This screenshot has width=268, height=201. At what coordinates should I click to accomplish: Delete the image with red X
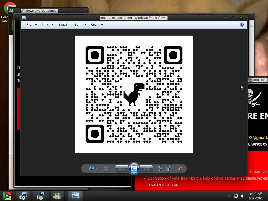pyautogui.click(x=180, y=168)
